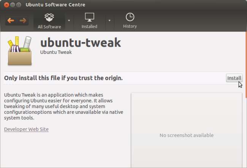
Task: Open the History view clock icon
Action: tap(130, 17)
